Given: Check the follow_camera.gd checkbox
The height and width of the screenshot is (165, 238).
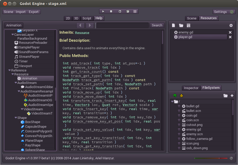Looking at the screenshot, I should coord(179,139).
